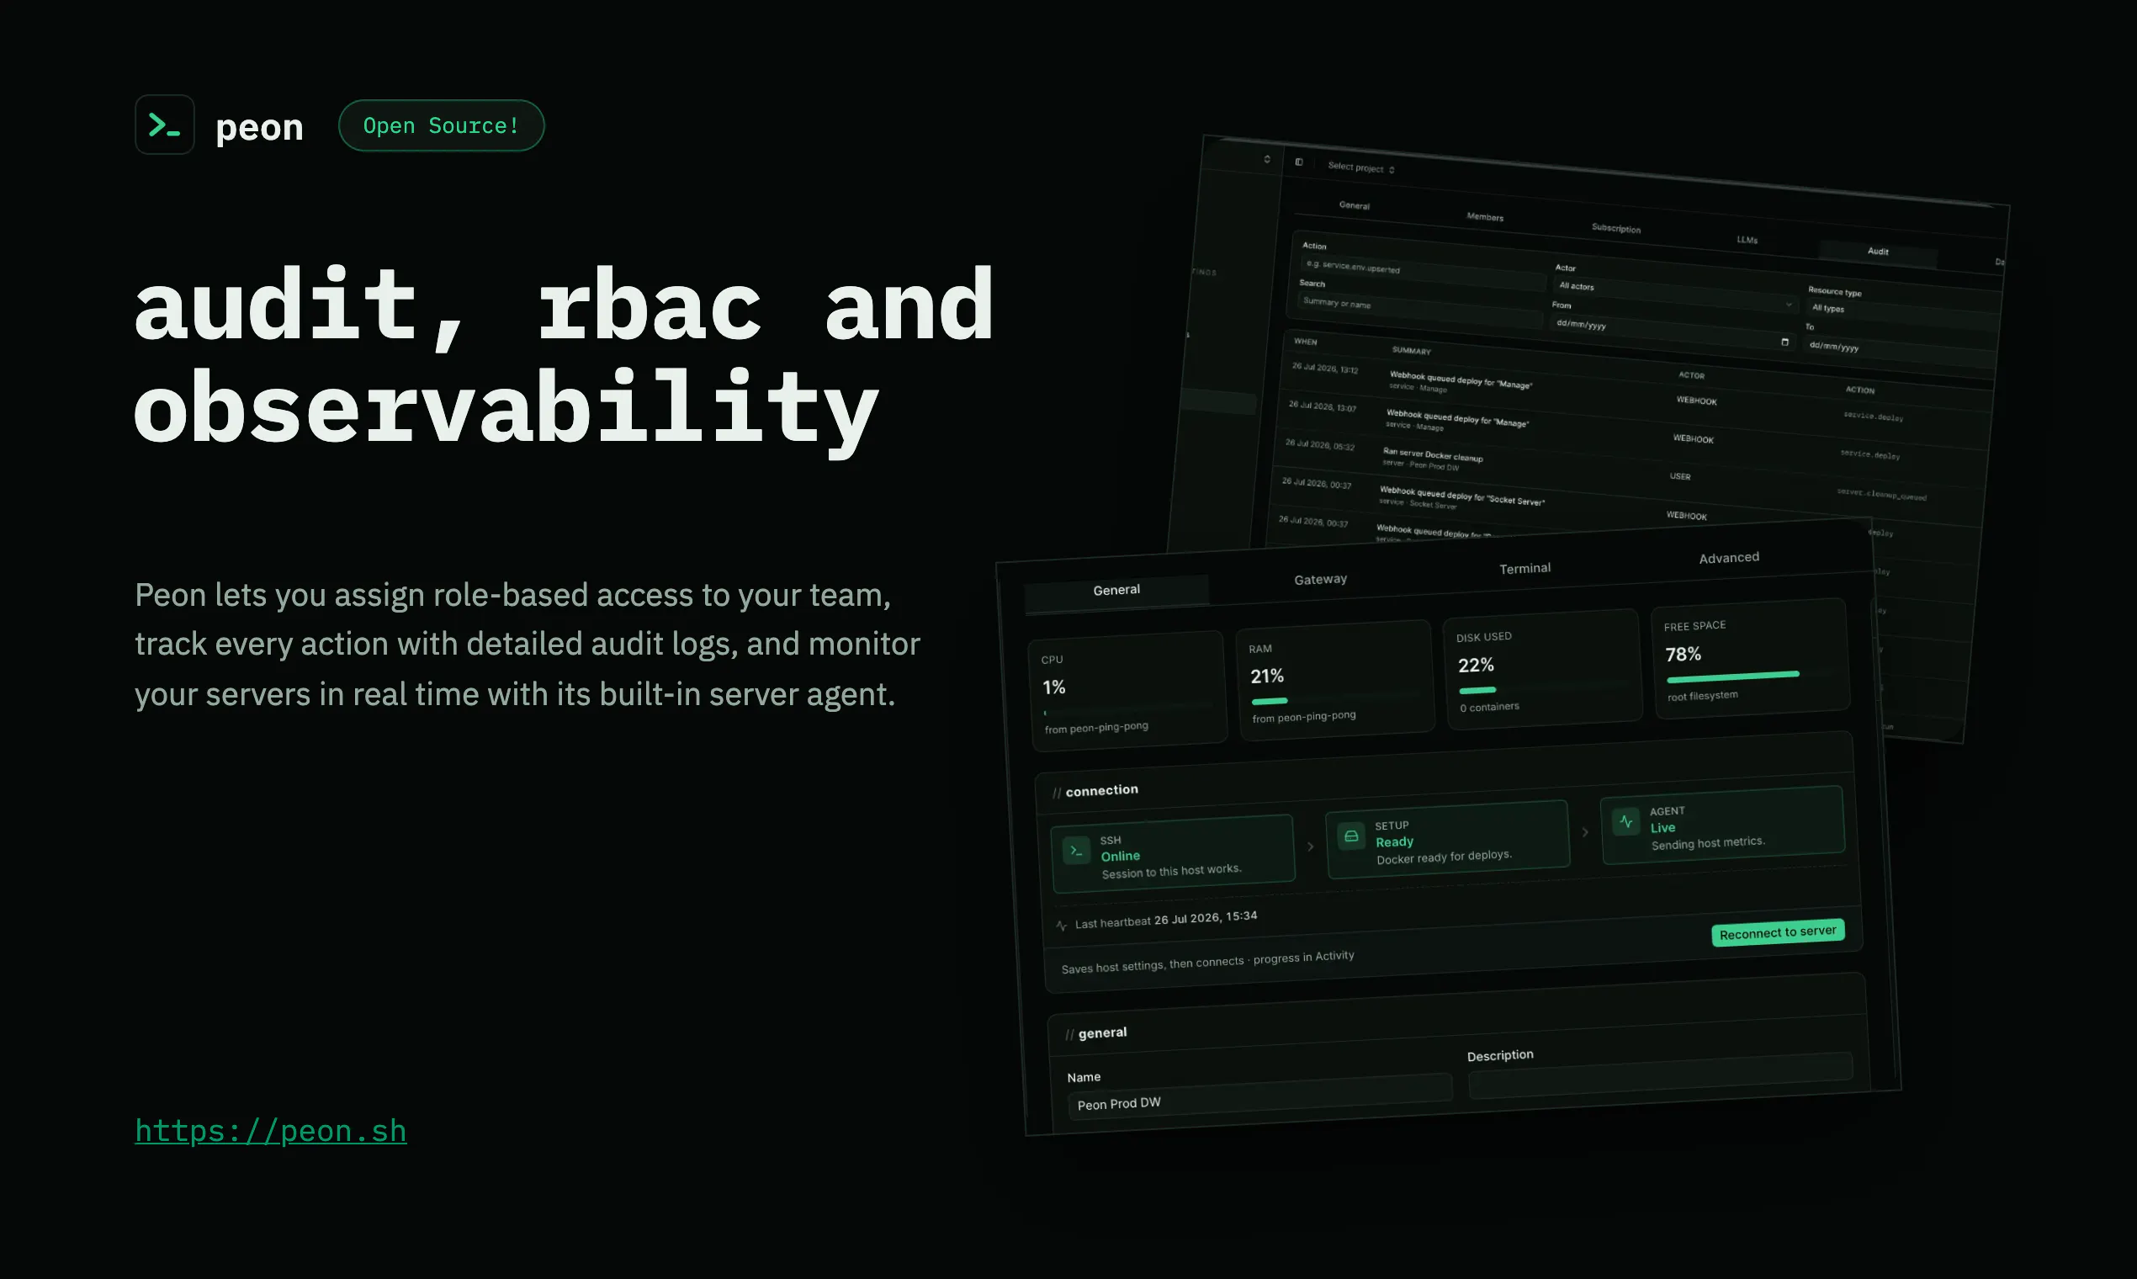Image resolution: width=2137 pixels, height=1279 pixels.
Task: Click the Reconnect to server button
Action: coord(1778,932)
